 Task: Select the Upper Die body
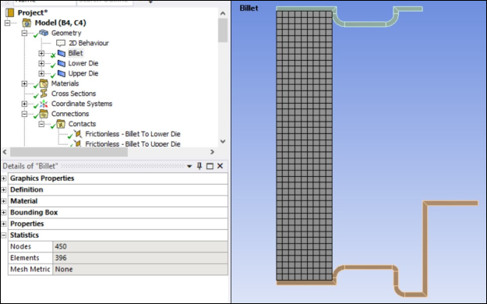[x=83, y=73]
